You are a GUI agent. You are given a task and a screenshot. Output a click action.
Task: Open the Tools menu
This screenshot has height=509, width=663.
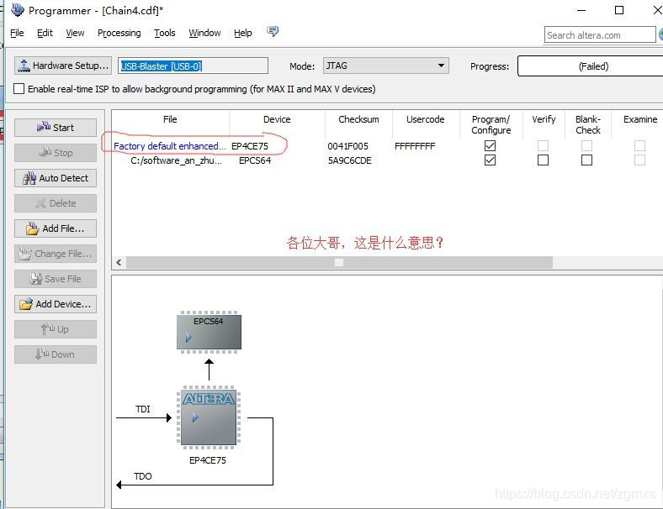tap(164, 33)
